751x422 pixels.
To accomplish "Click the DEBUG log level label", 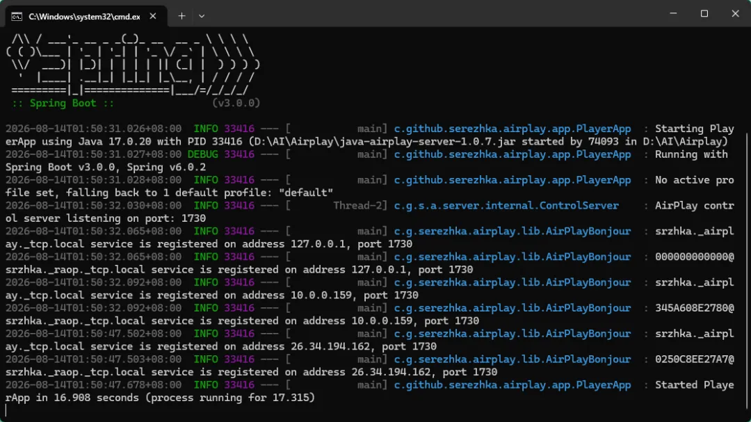I will pos(202,154).
